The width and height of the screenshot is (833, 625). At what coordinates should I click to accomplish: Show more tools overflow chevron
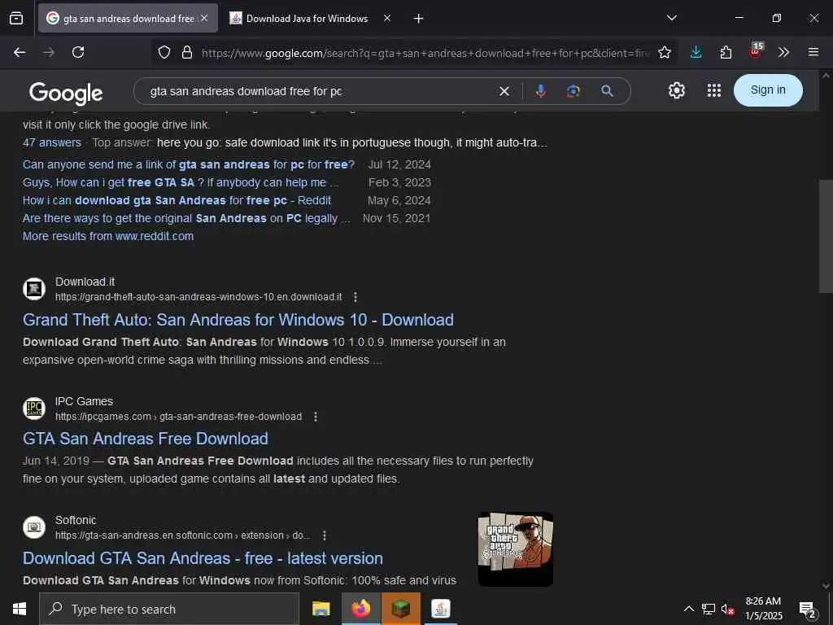783,52
